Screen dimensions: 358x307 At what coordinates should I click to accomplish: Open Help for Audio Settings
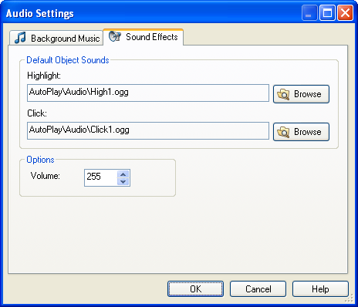coord(320,289)
